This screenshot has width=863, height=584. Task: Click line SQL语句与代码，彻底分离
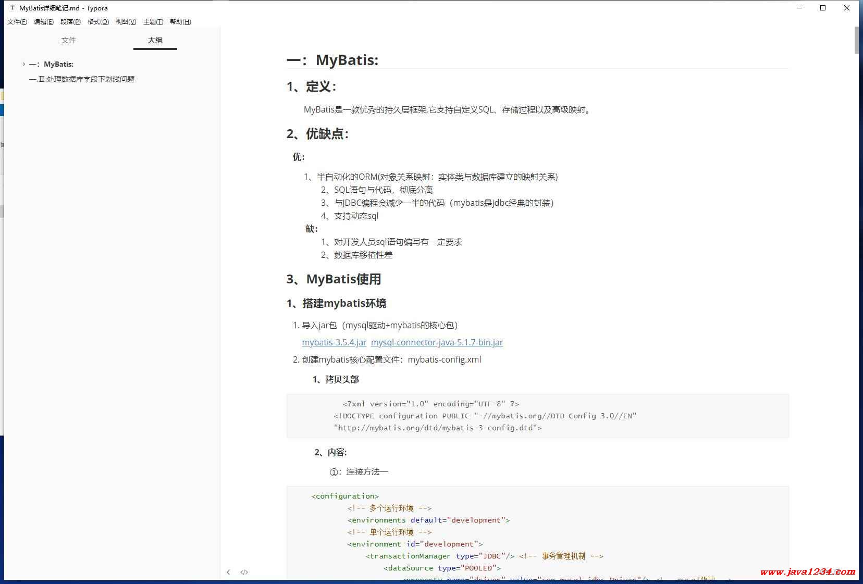pyautogui.click(x=377, y=190)
